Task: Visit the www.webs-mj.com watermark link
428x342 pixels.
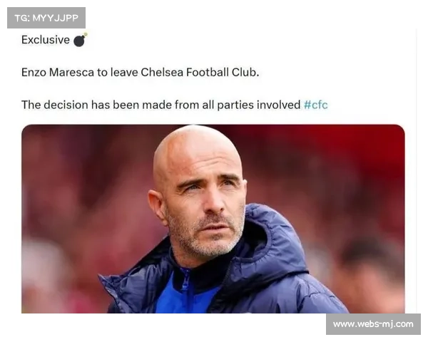Action: tap(373, 324)
